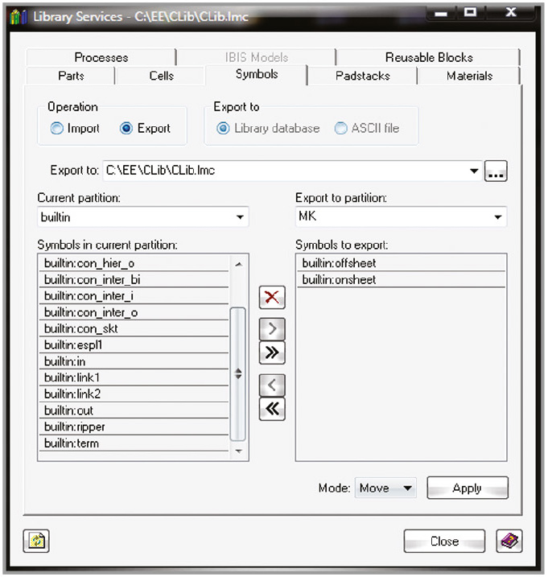Screen dimensions: 548x577
Task: Select builtin:ripper in the symbols list
Action: coord(75,427)
